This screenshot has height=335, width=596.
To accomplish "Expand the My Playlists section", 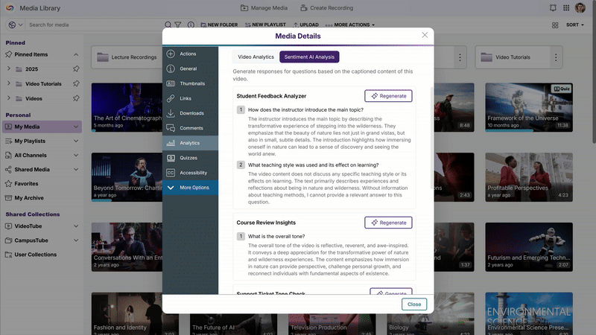I will [76, 141].
